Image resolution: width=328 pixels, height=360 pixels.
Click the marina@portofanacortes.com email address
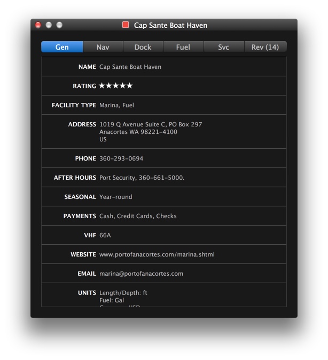click(141, 274)
